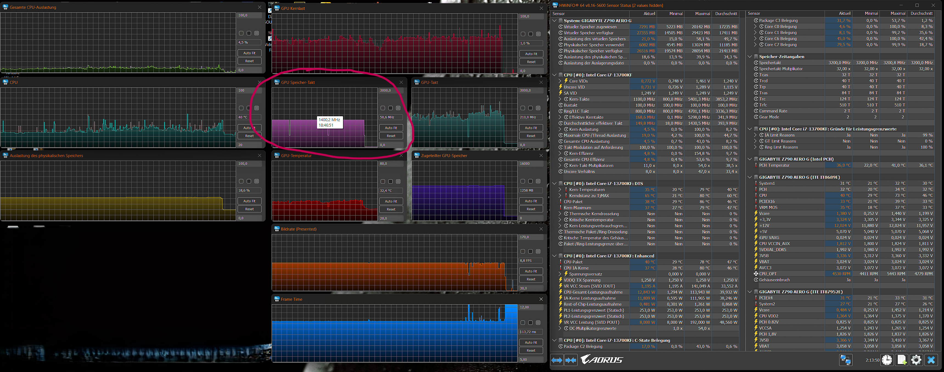Expand the IA Limit Reasons row

tap(755, 135)
